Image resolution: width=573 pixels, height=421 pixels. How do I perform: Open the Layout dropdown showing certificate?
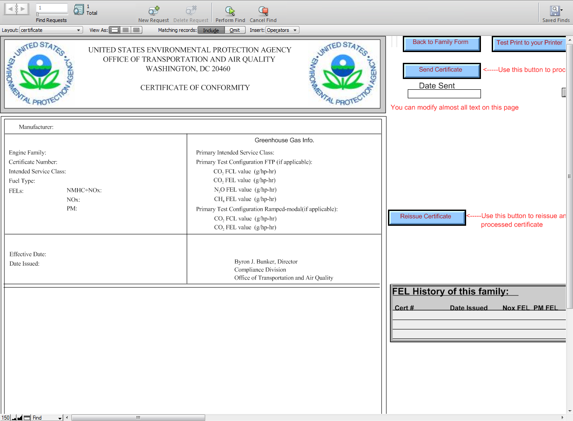(51, 30)
